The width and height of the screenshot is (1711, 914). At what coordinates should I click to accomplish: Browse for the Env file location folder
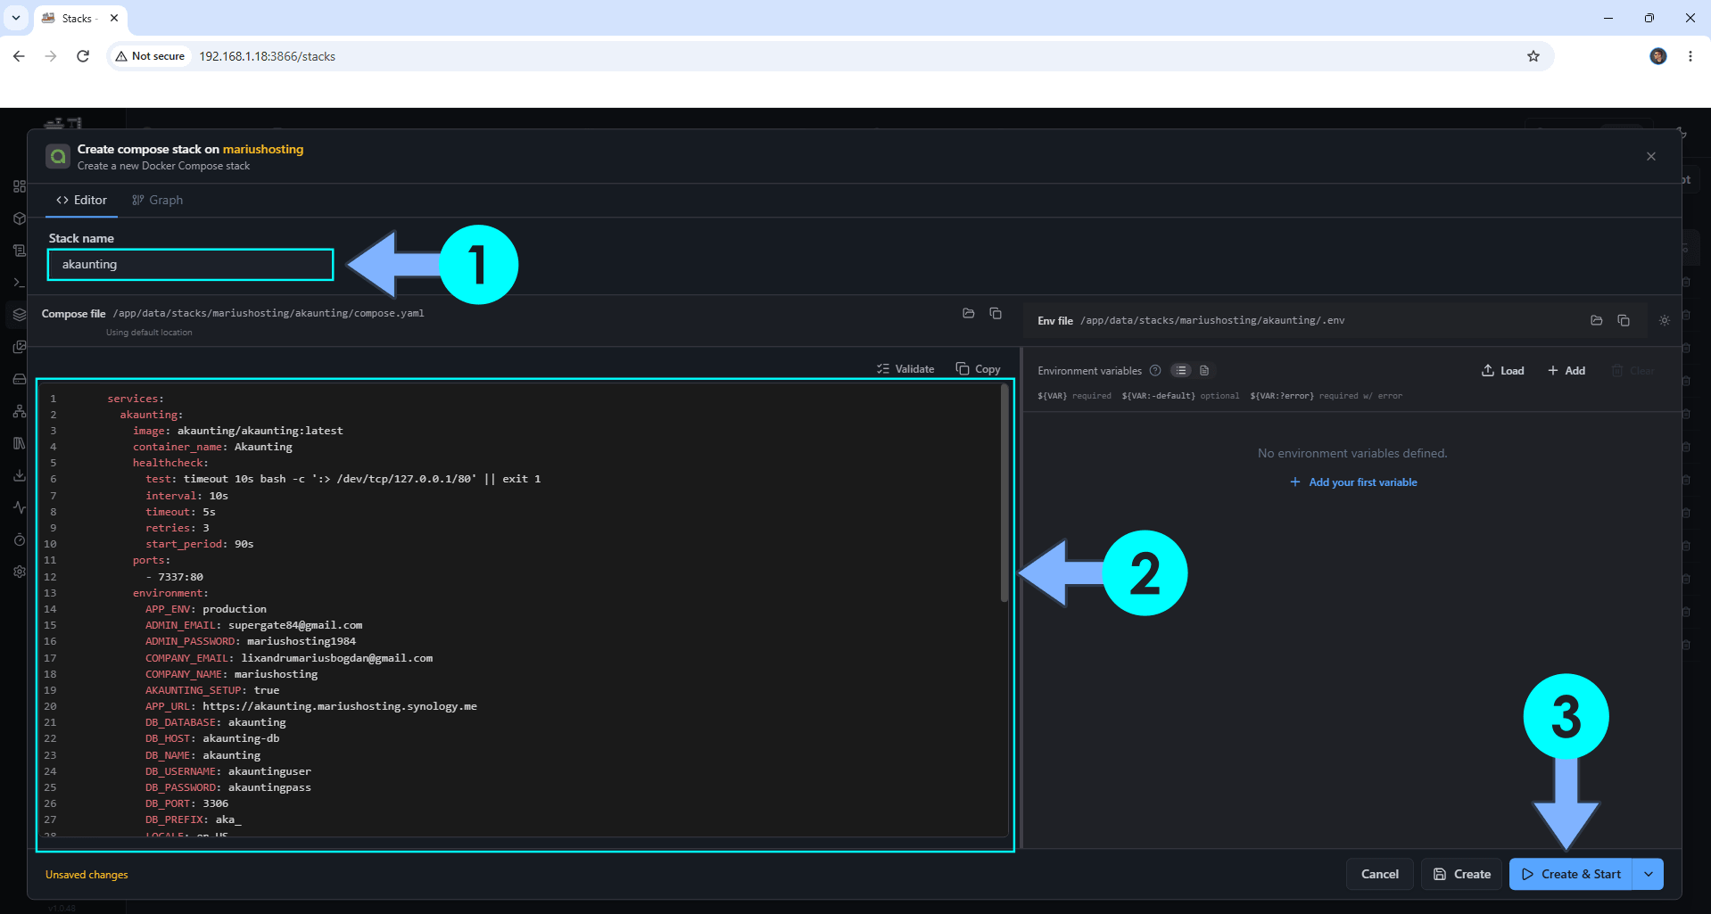click(x=1597, y=320)
